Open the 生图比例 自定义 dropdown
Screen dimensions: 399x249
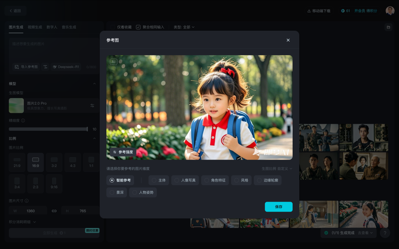click(277, 169)
